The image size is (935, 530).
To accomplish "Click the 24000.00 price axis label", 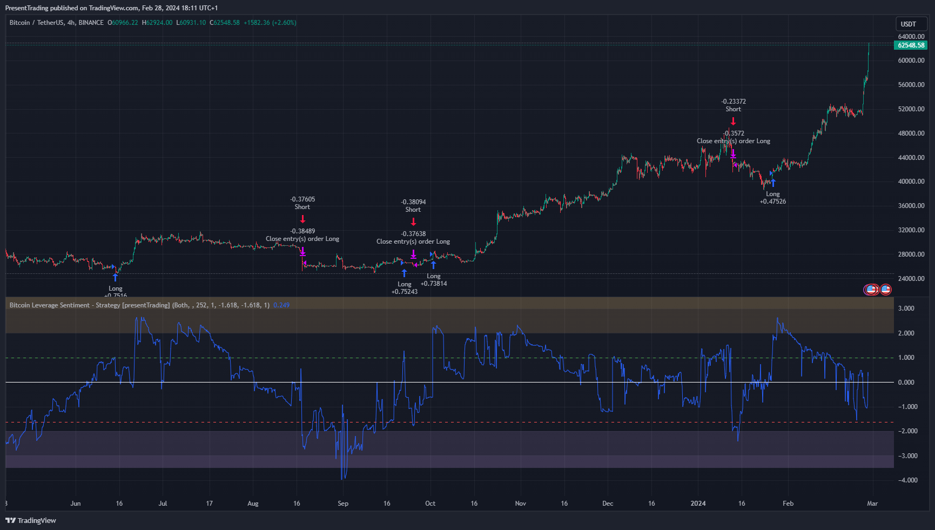I will [911, 279].
